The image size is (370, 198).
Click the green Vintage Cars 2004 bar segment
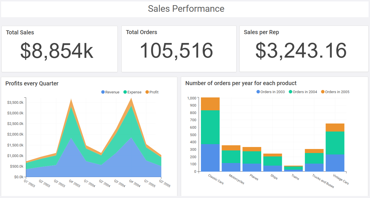click(335, 143)
